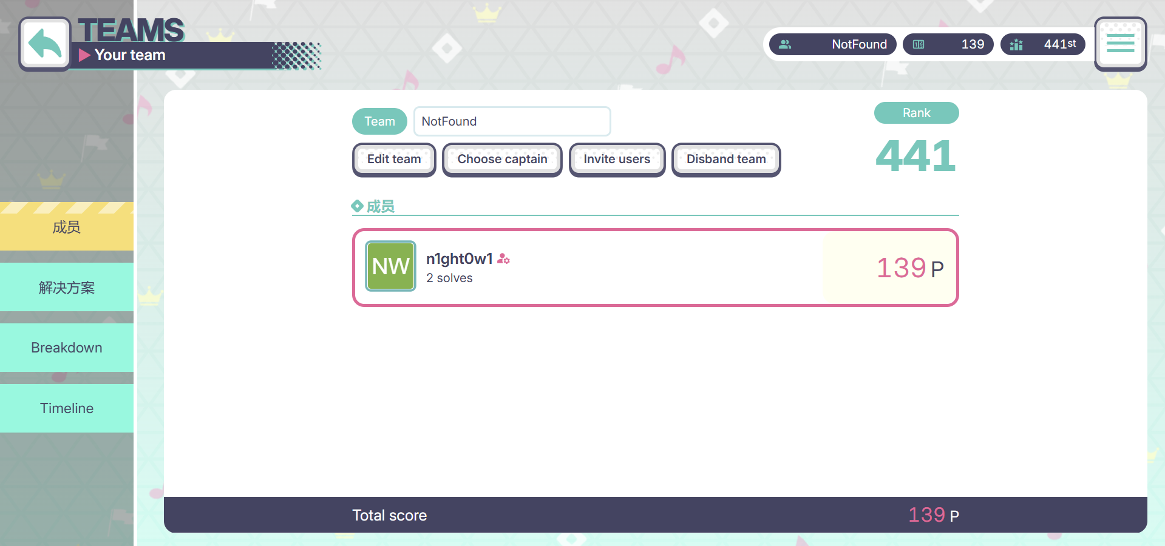
Task: Click the Disband team button
Action: [x=726, y=160]
